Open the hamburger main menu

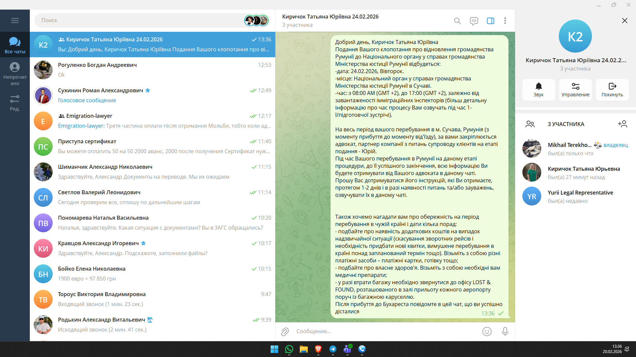pyautogui.click(x=15, y=21)
